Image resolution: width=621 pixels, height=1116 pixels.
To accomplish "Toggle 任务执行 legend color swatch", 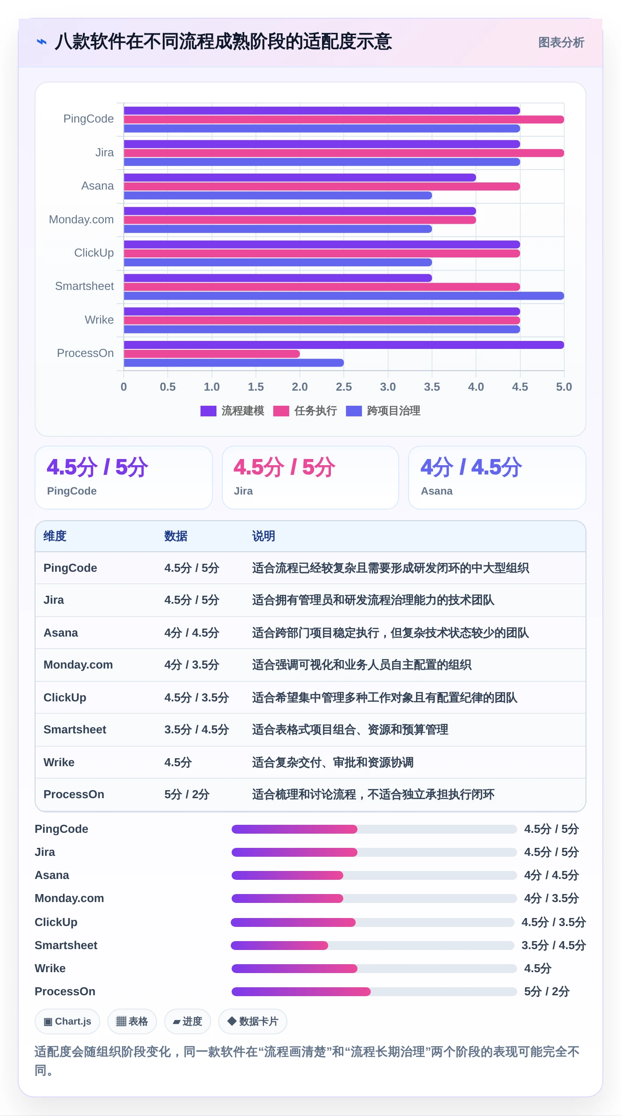I will 281,411.
